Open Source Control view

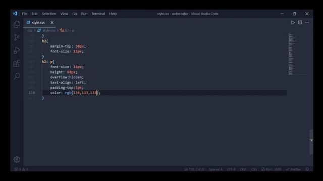17,37
